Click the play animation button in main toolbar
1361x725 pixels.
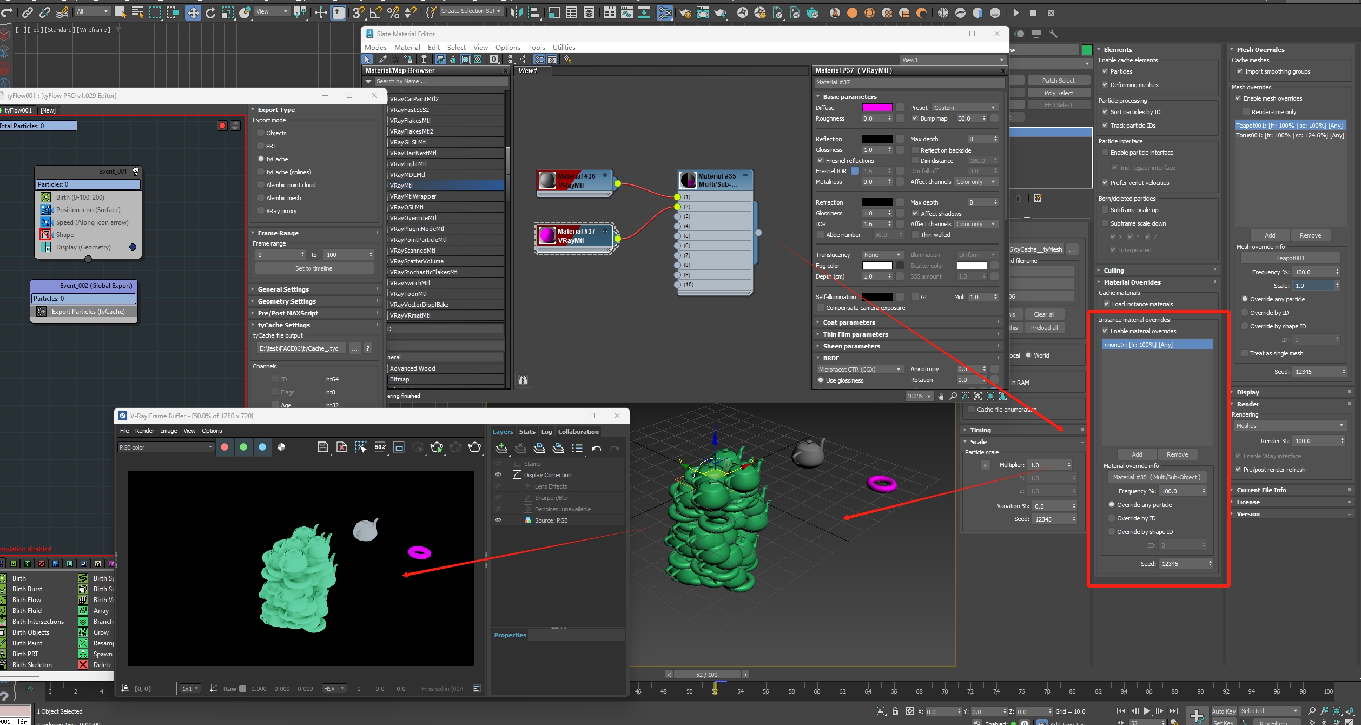[x=1016, y=12]
